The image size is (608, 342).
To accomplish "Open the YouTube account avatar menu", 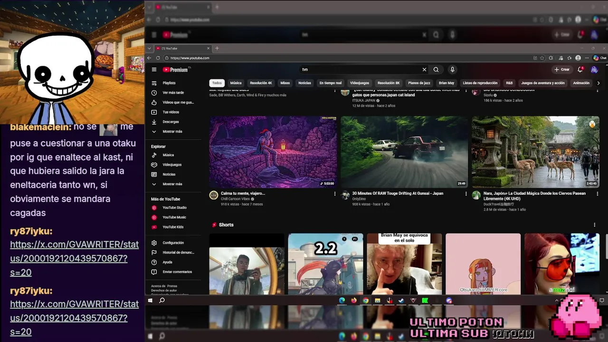I will [594, 69].
